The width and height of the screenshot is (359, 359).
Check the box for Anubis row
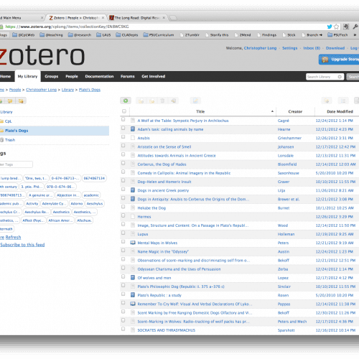click(x=123, y=136)
